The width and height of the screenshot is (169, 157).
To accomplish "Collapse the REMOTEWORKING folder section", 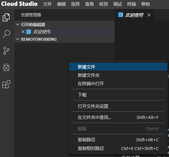I will (x=18, y=39).
